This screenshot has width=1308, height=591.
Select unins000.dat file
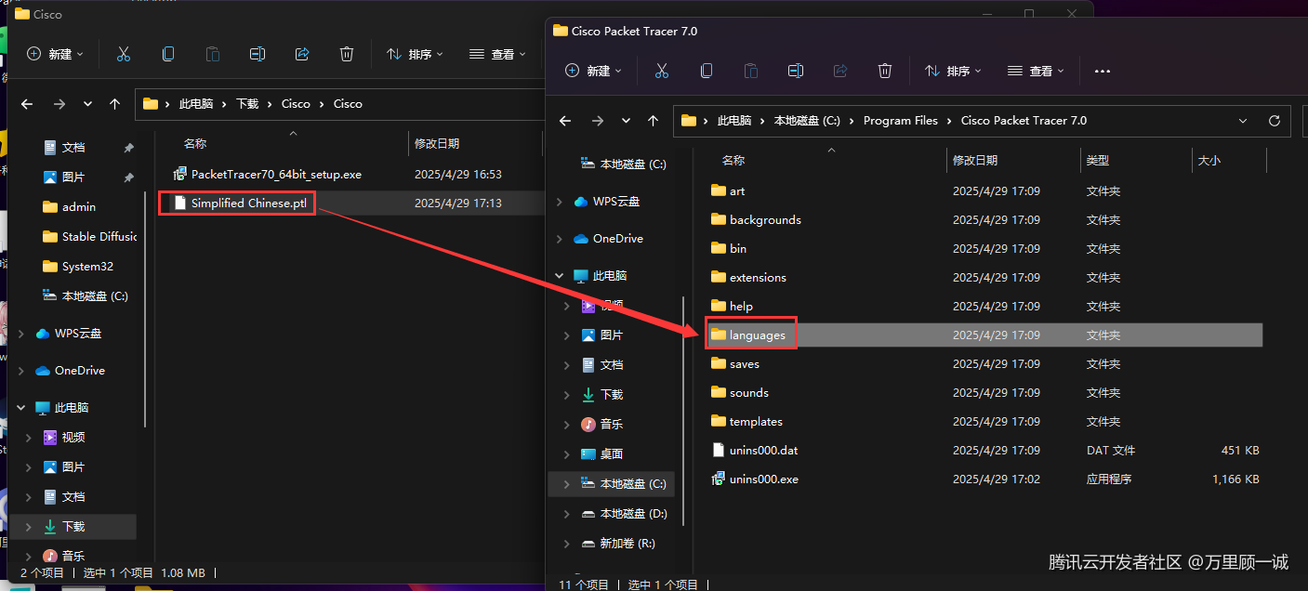coord(754,450)
